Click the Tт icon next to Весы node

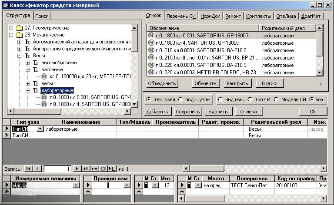click(x=27, y=56)
